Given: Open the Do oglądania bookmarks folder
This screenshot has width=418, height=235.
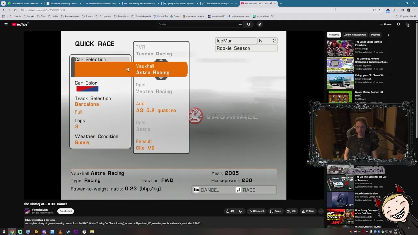Looking at the screenshot, I should (x=104, y=16).
